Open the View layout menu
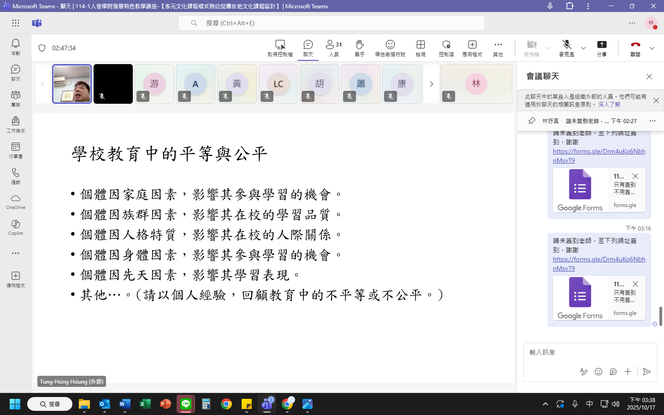 (x=421, y=47)
